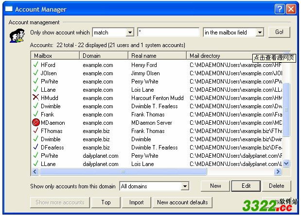
Task: Click the Edit button
Action: [246, 186]
